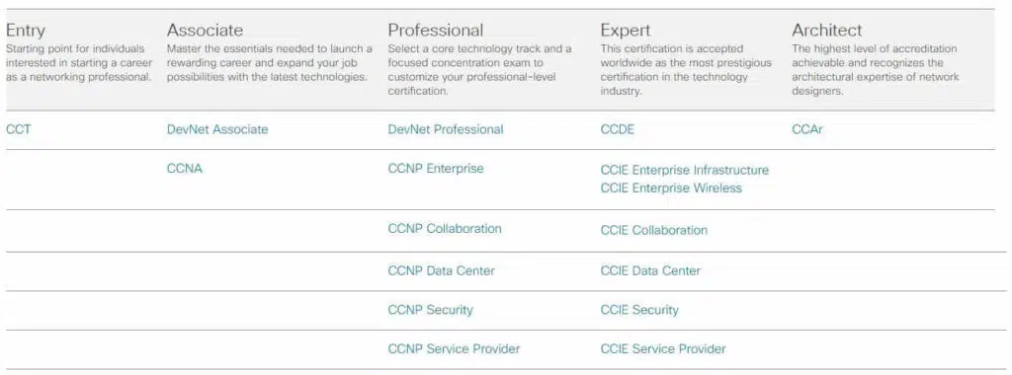The image size is (1012, 375).
Task: Open the CCT certification link
Action: 18,129
